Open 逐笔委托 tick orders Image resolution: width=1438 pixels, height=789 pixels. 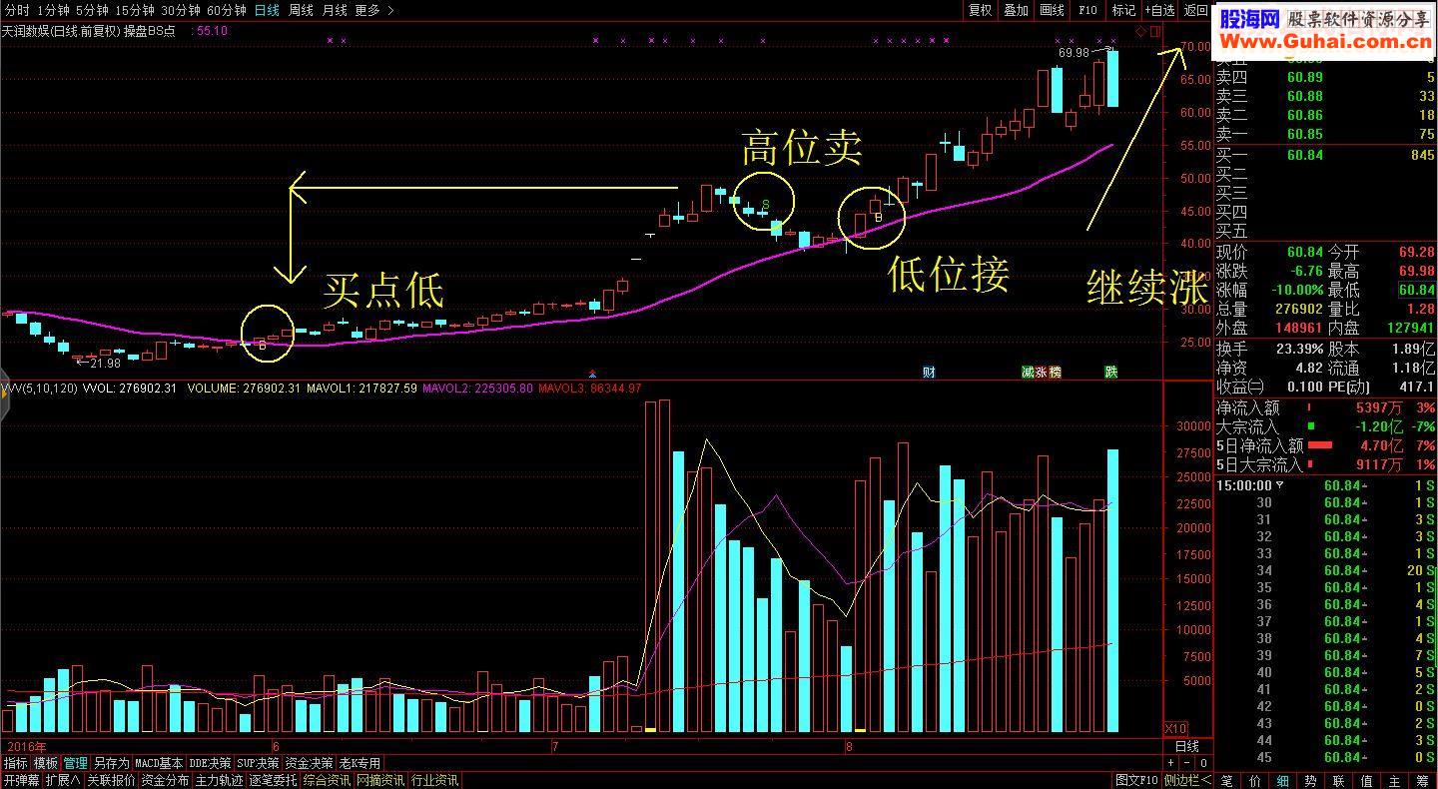coord(273,780)
